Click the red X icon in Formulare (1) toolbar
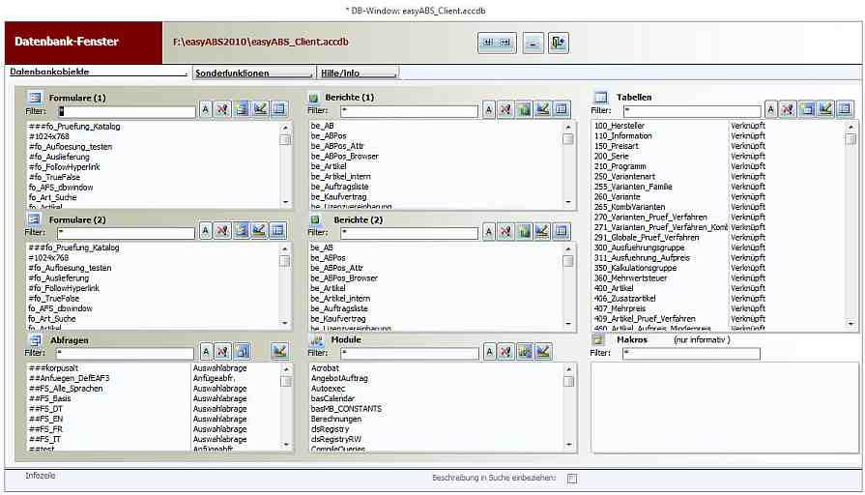Screen dimensions: 865x495 221,110
